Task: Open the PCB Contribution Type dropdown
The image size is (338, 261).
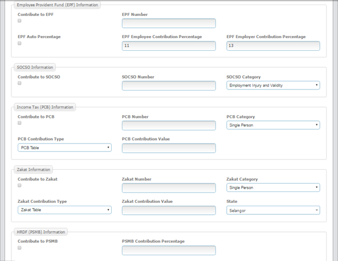Action: click(x=64, y=148)
